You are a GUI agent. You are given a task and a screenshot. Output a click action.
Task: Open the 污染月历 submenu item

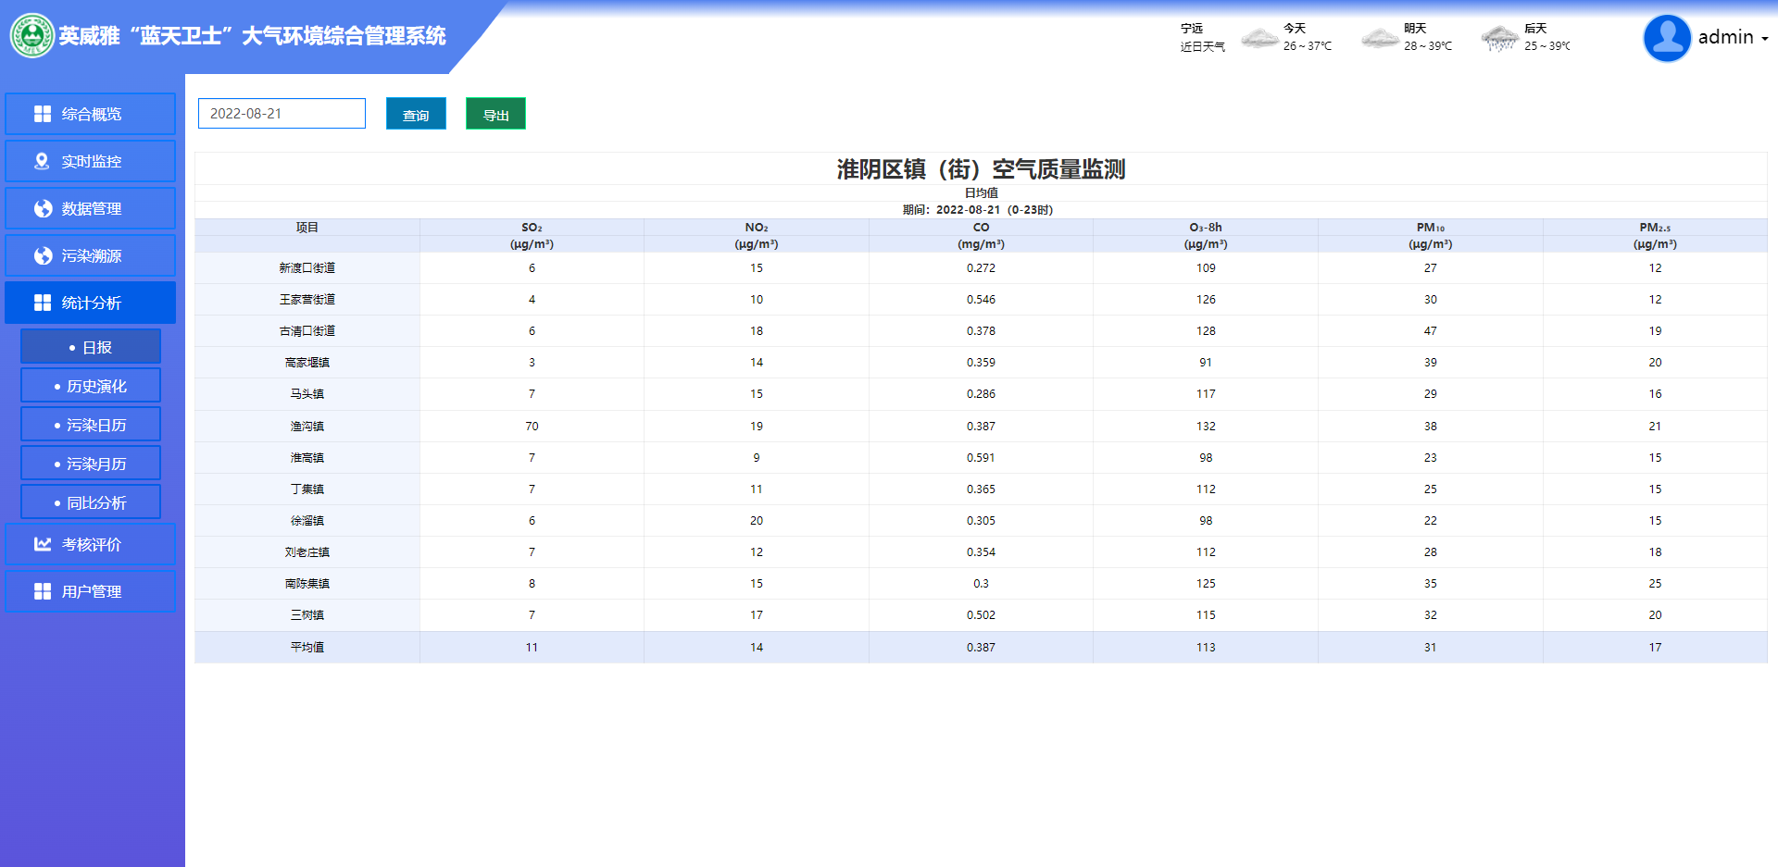point(91,464)
